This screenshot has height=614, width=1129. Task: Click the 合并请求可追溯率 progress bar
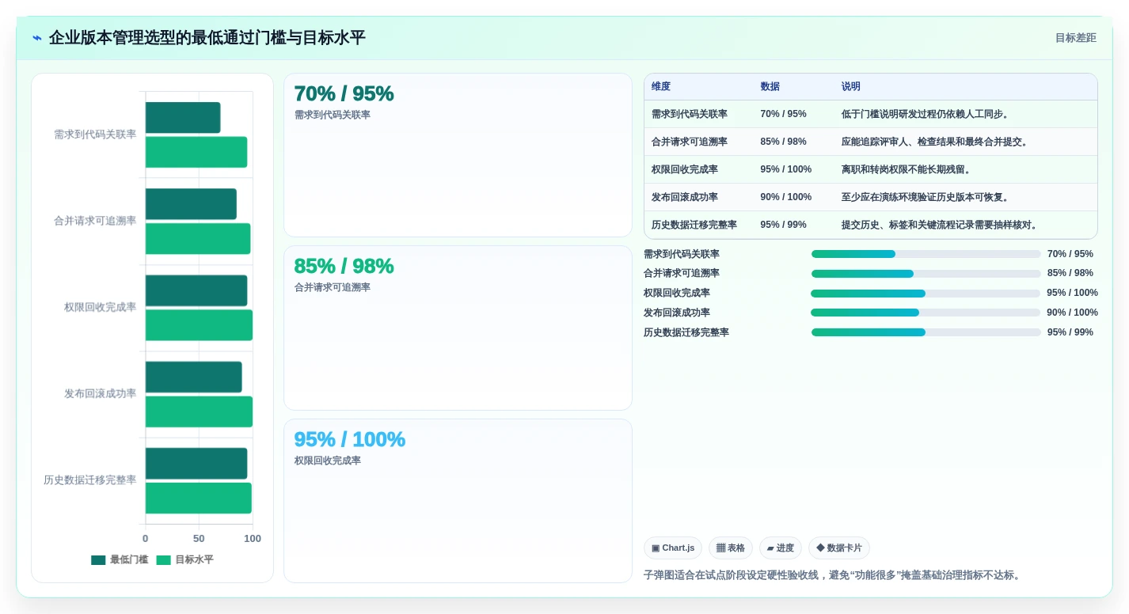(x=926, y=274)
